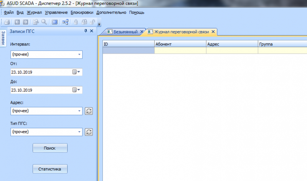This screenshot has height=181, width=307.
Task: Click the print icon in the toolbar
Action: click(x=7, y=22)
